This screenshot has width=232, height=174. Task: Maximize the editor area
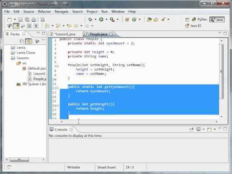click(225, 33)
